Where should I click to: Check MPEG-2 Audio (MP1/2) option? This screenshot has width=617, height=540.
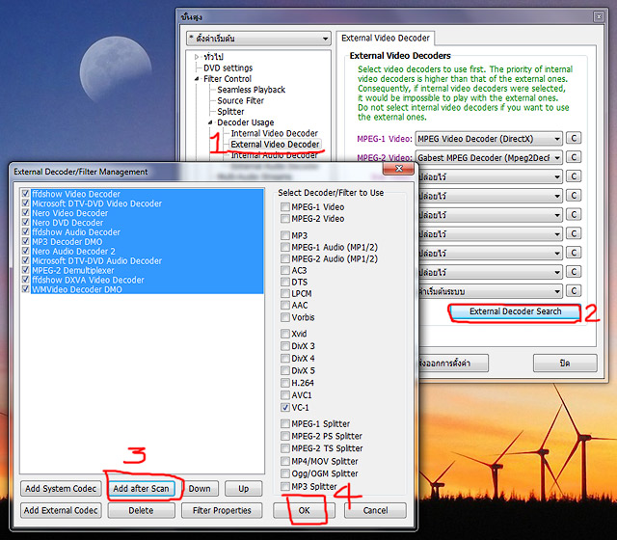(285, 258)
